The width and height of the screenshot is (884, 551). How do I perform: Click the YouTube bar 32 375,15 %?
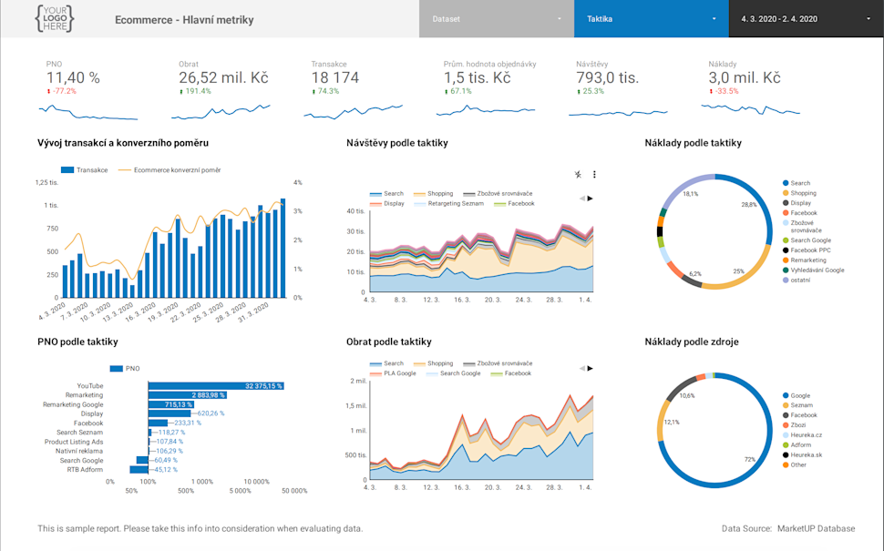click(x=216, y=386)
